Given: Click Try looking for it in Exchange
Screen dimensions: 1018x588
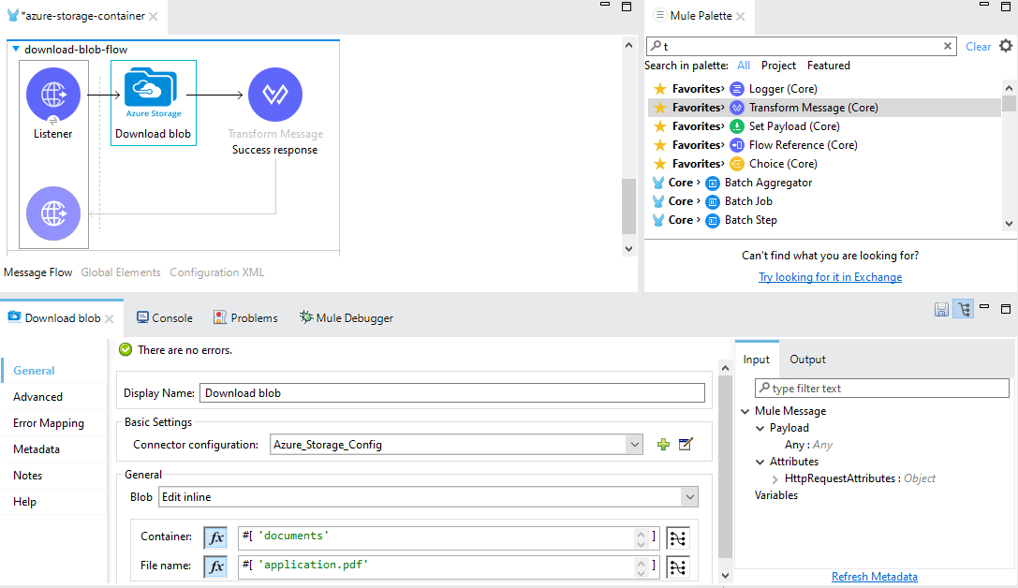Looking at the screenshot, I should (x=830, y=277).
